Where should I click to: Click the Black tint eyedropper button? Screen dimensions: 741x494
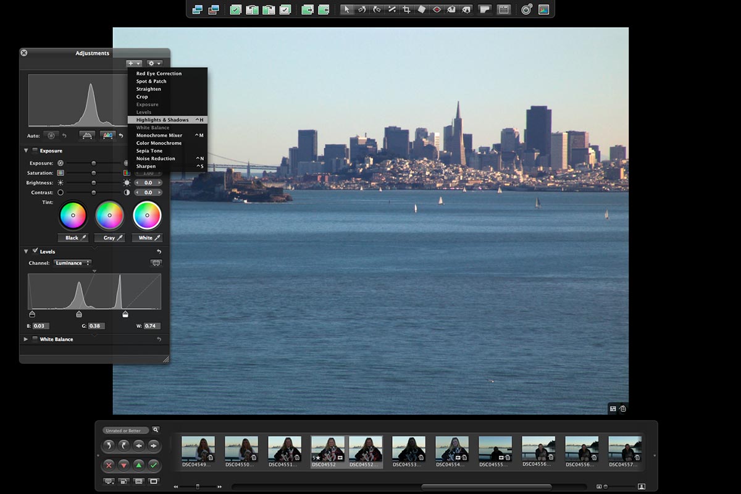[73, 238]
